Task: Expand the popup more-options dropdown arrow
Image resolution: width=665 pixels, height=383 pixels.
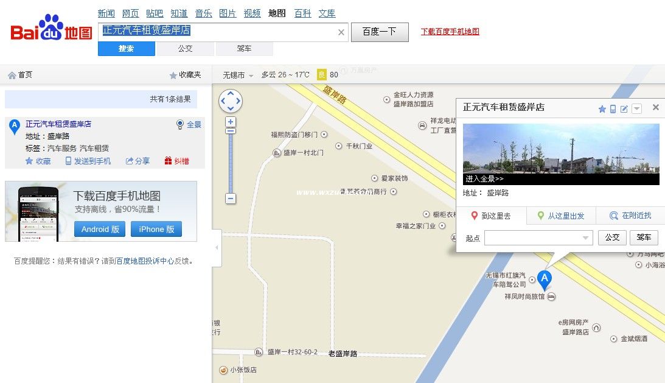Action: [636, 109]
